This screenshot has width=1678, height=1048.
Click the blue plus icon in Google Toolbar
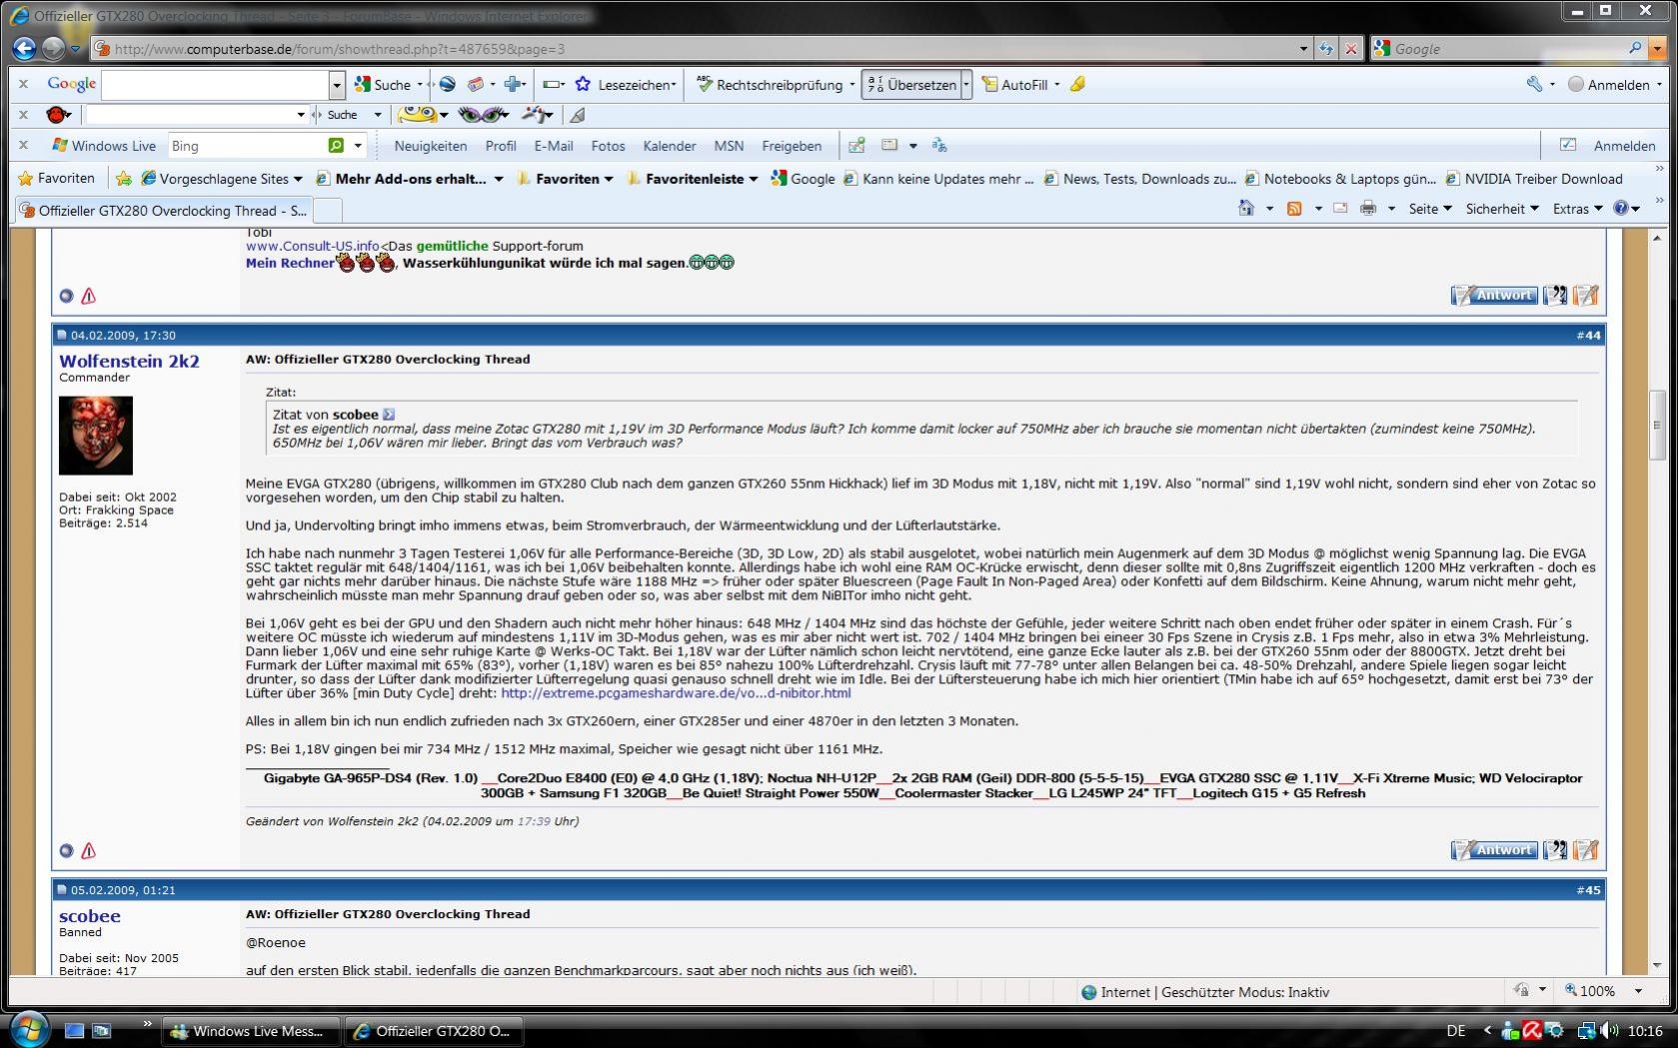coord(514,85)
